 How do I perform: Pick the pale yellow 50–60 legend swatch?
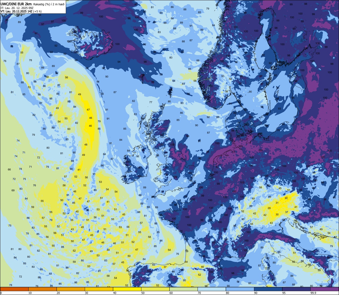tap(155, 289)
